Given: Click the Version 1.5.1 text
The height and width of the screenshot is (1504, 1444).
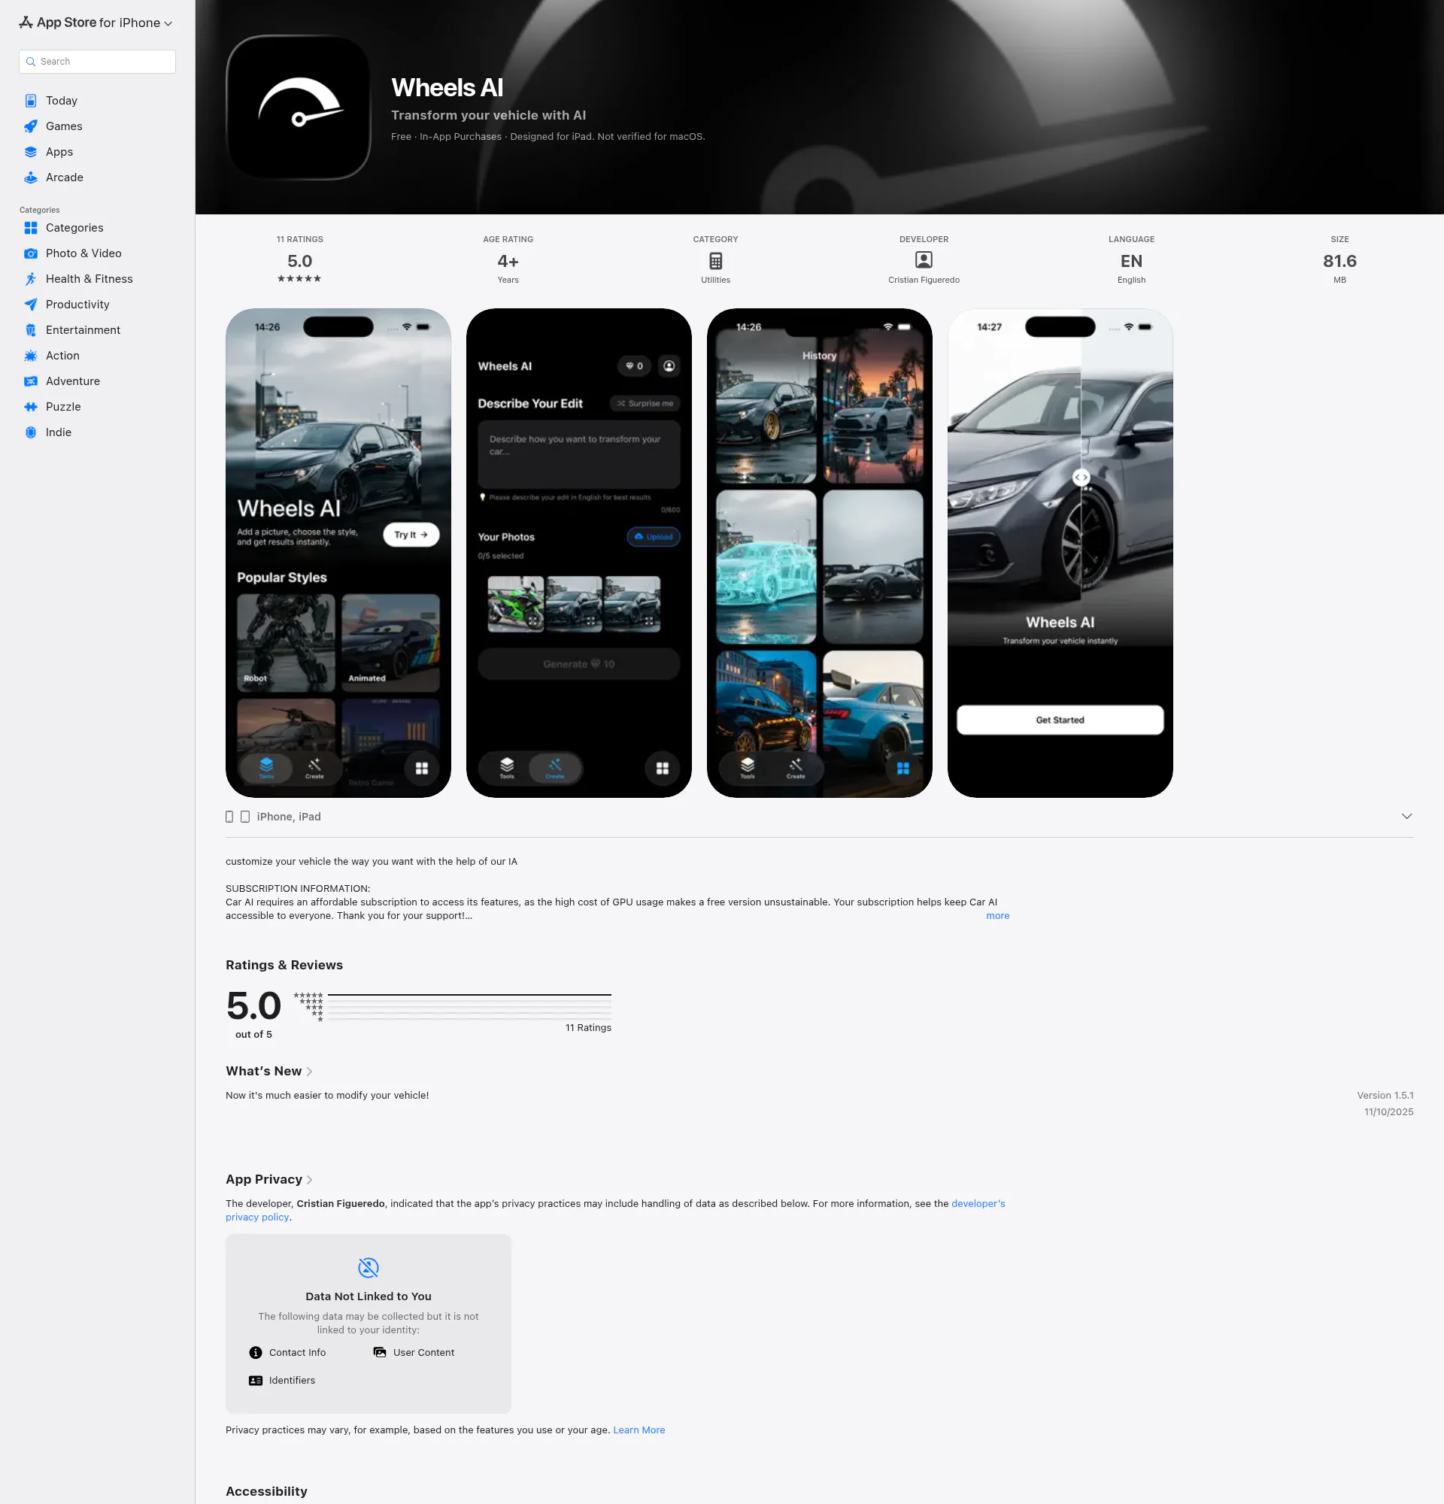Looking at the screenshot, I should (x=1385, y=1095).
